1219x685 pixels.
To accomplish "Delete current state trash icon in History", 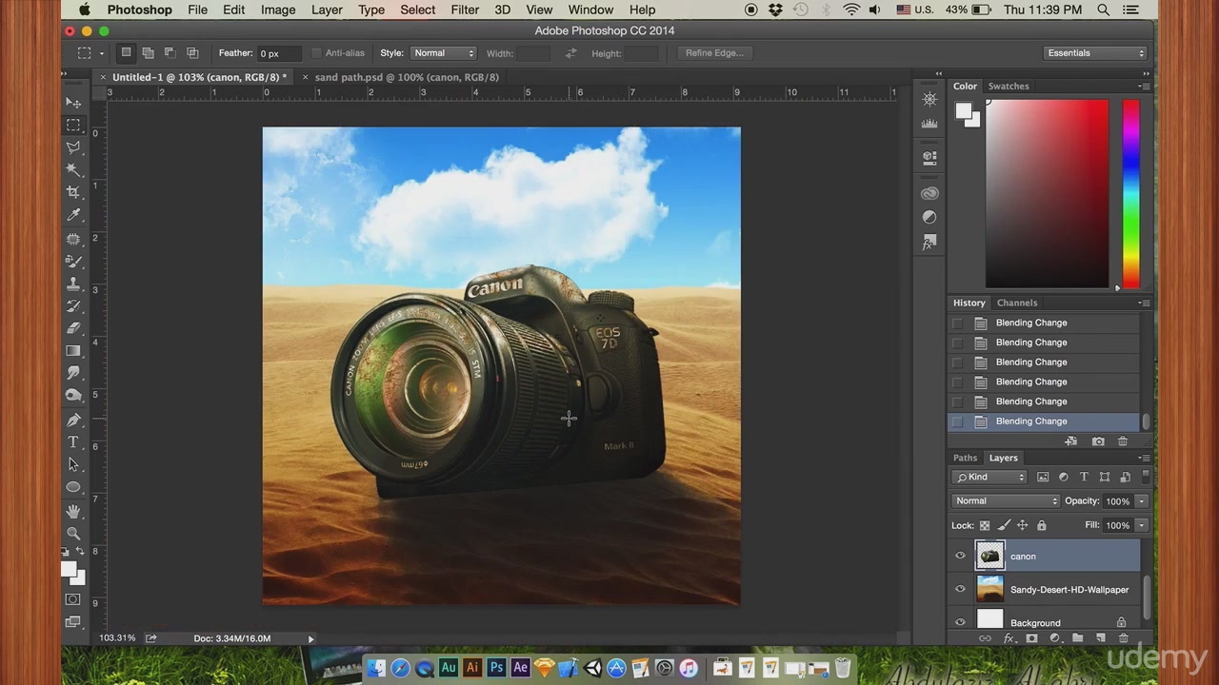I will pyautogui.click(x=1123, y=441).
